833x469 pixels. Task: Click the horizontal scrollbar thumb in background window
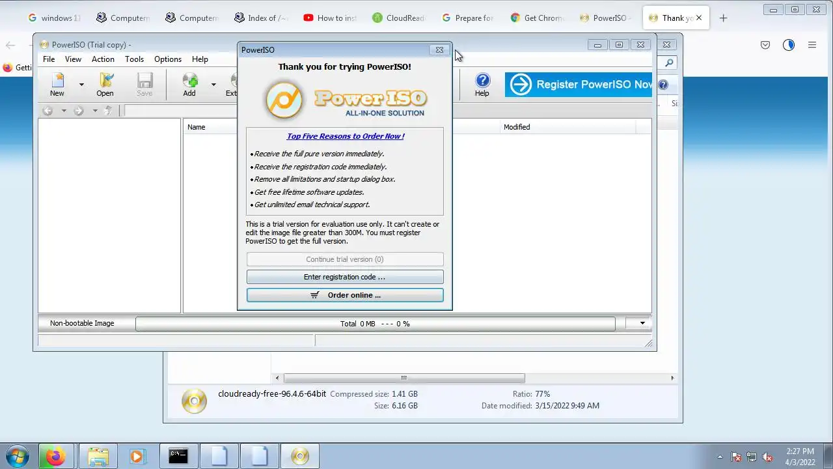[404, 378]
